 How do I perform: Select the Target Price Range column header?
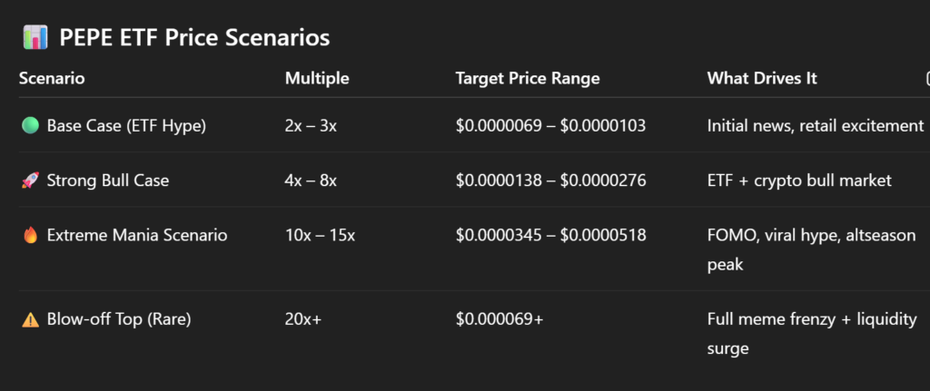528,79
